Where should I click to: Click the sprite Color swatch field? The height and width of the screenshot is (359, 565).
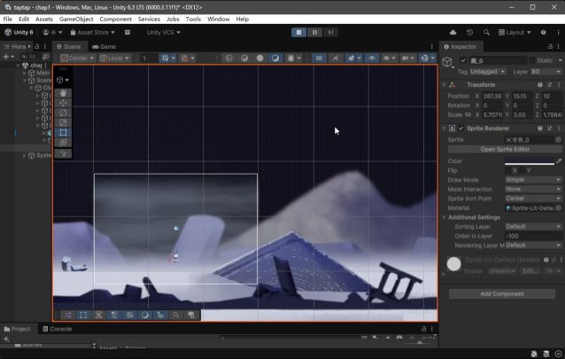pyautogui.click(x=530, y=161)
